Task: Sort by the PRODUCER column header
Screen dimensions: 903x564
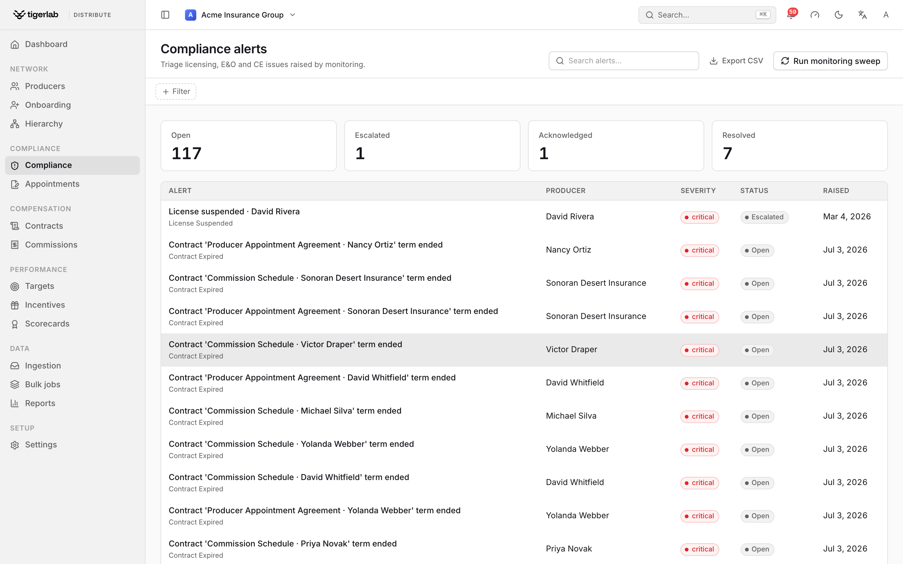Action: (566, 191)
